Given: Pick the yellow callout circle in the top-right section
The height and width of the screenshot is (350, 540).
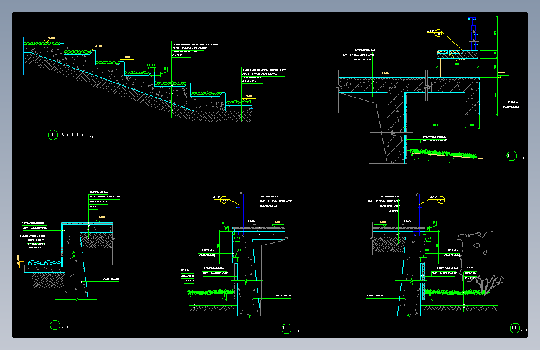Looking at the screenshot, I should point(438,33).
